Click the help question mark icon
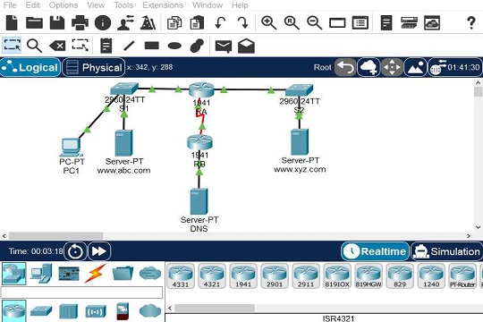Image resolution: width=483 pixels, height=322 pixels. pyautogui.click(x=471, y=22)
